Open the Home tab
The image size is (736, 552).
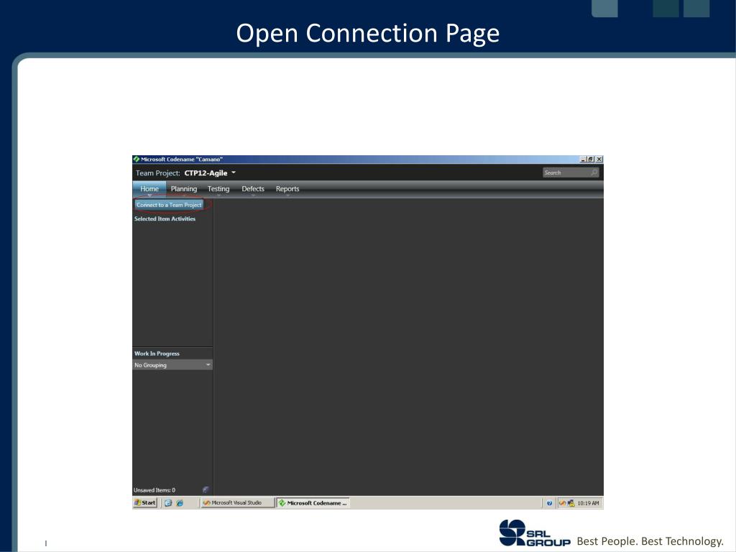[149, 189]
